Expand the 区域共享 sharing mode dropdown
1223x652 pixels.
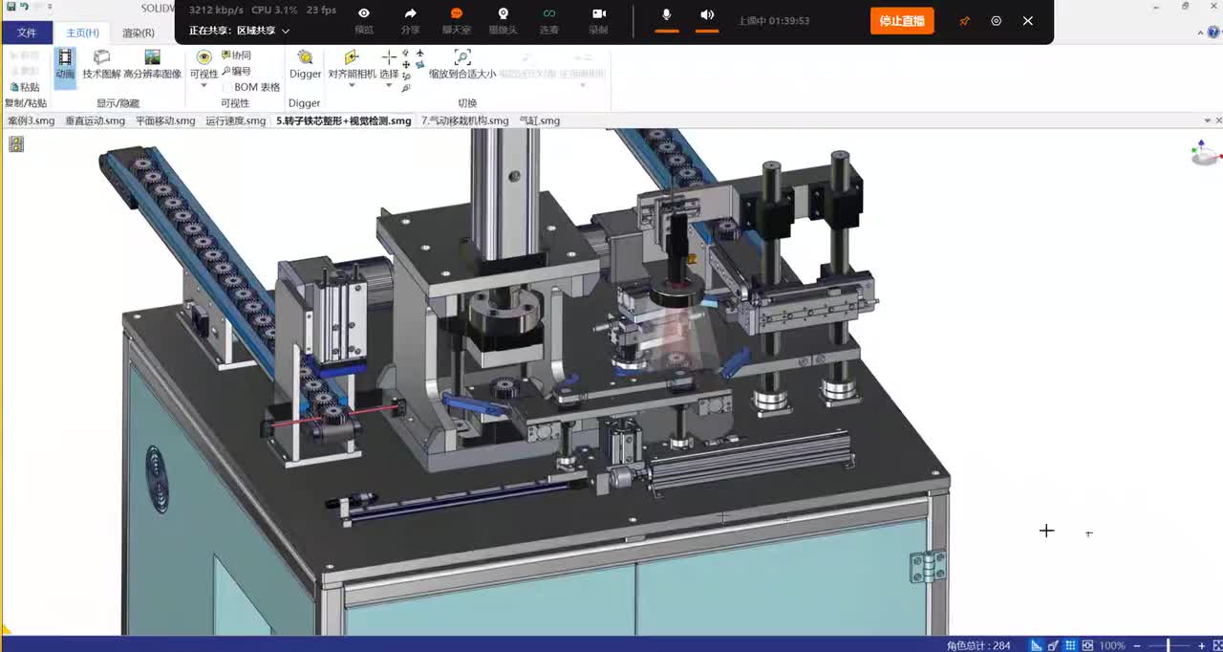pyautogui.click(x=285, y=31)
